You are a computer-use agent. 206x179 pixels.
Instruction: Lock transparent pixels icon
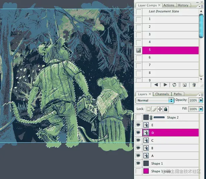pos(148,109)
